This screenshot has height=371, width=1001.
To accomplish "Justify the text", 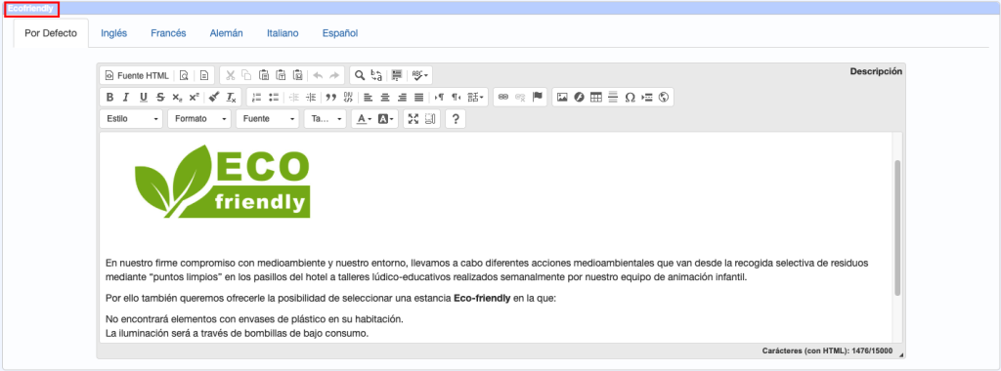I will [418, 97].
